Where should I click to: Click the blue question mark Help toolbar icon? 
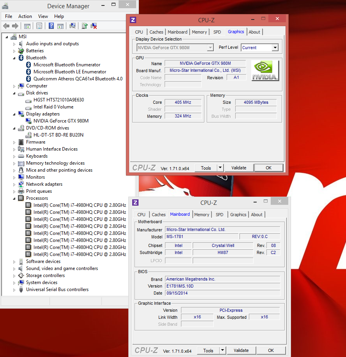click(x=51, y=26)
